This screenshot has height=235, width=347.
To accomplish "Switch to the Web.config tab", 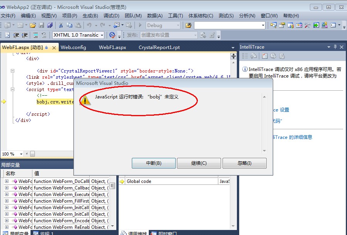I will (x=73, y=47).
